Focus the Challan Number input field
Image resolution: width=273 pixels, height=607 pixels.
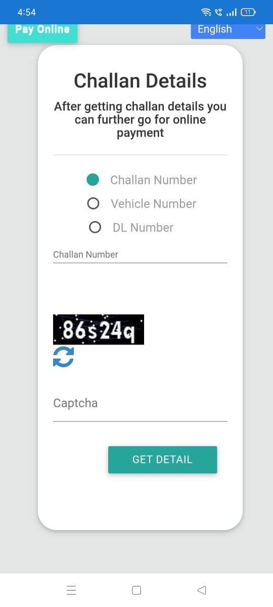pyautogui.click(x=140, y=254)
